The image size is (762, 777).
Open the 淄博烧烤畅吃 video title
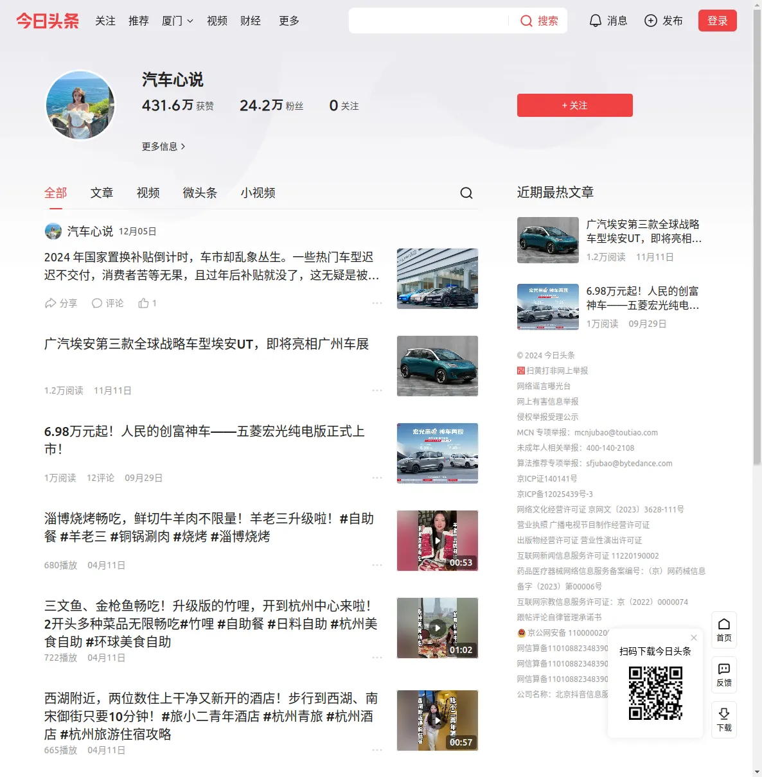click(x=209, y=527)
